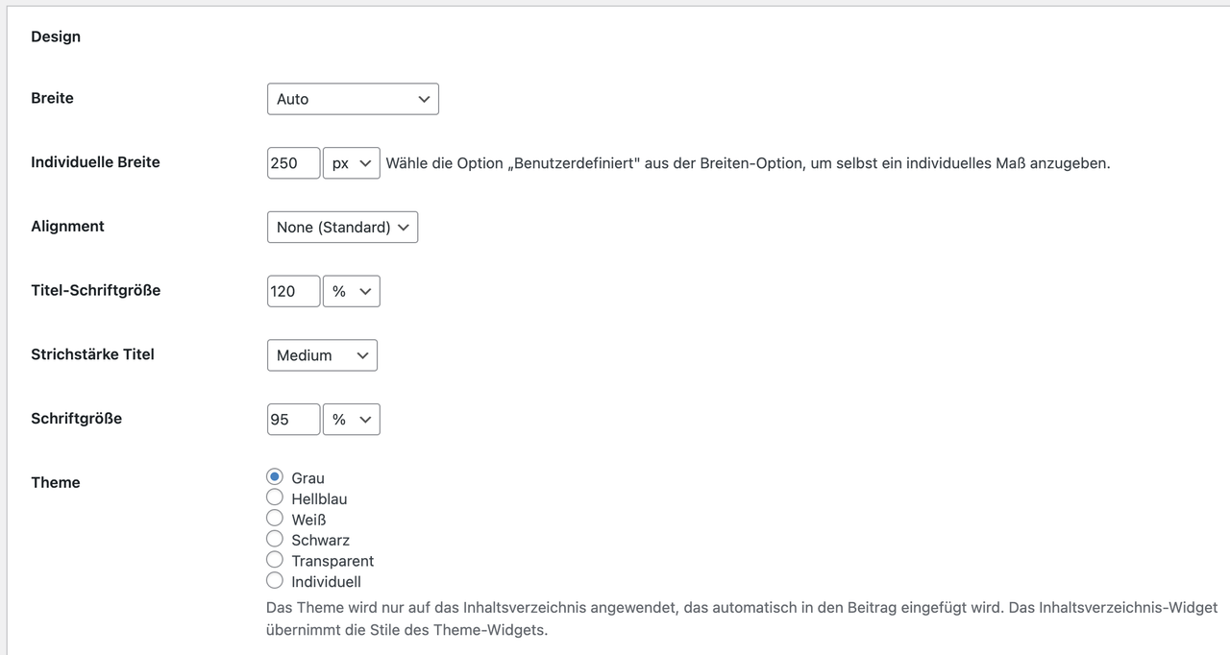
Task: Click the Strichstärke Titel label
Action: (x=92, y=354)
